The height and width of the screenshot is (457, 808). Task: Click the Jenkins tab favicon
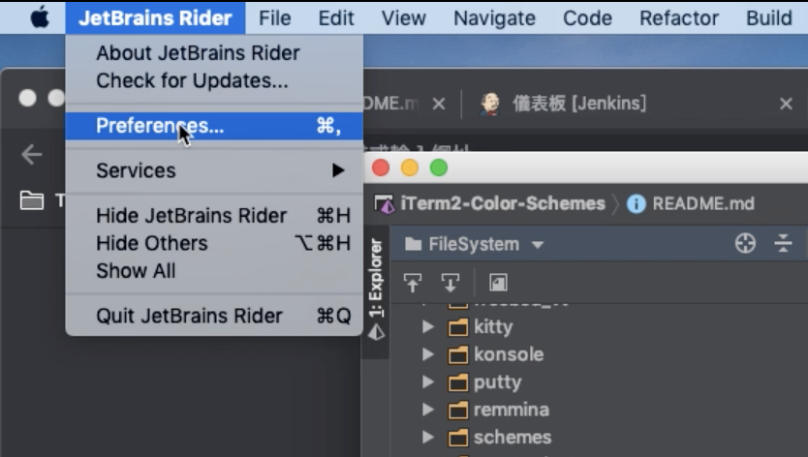tap(490, 104)
